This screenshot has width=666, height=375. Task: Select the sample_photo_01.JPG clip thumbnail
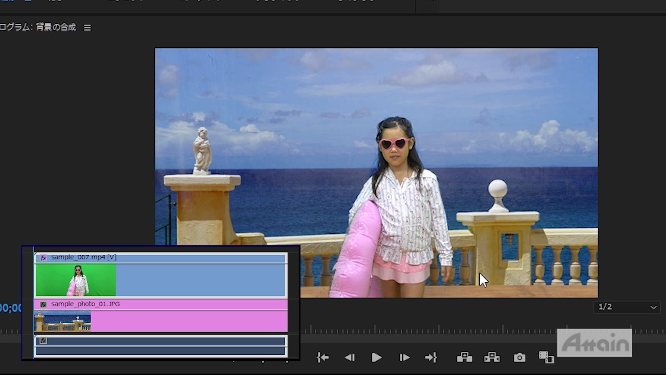[x=62, y=322]
